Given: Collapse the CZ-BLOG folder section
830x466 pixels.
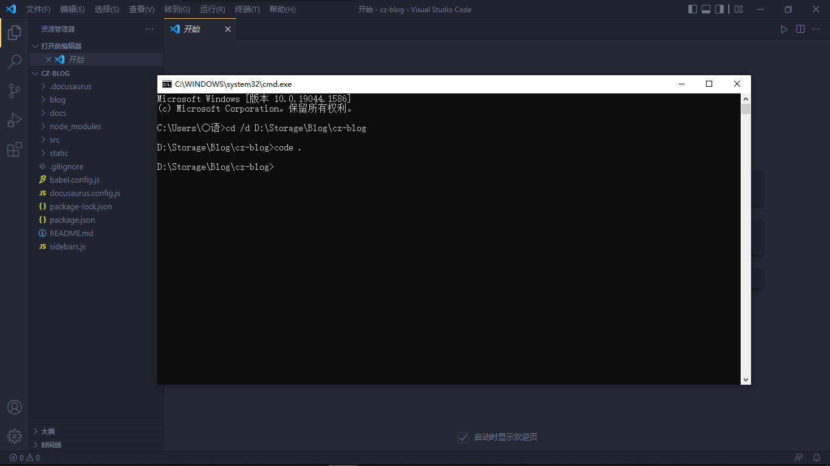Looking at the screenshot, I should [x=97, y=73].
